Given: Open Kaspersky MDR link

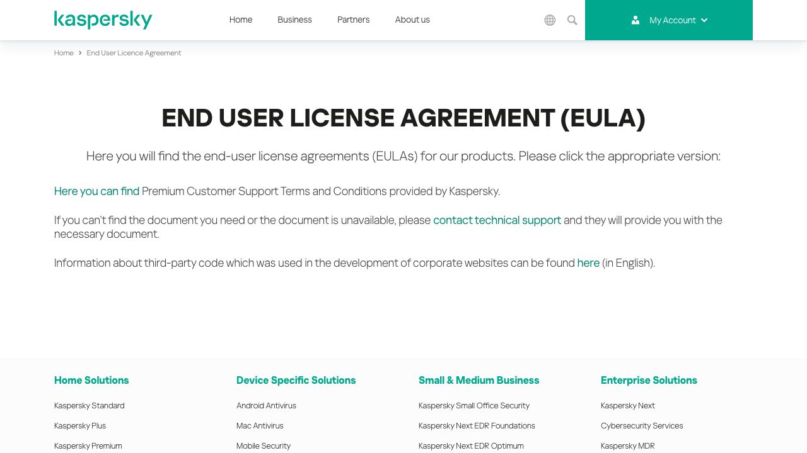Looking at the screenshot, I should click(628, 446).
